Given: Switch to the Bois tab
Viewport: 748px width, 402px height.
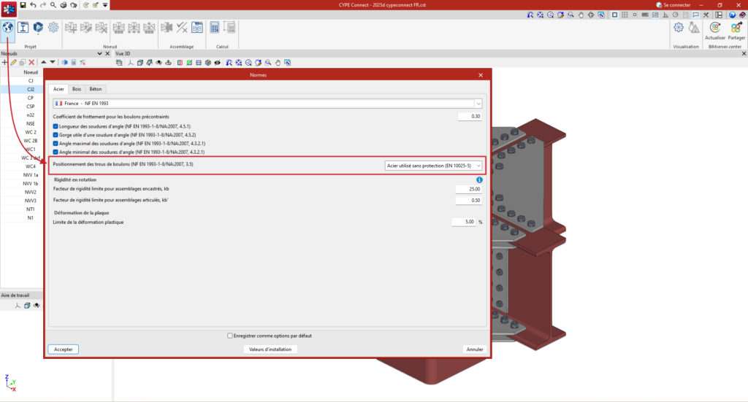Looking at the screenshot, I should (76, 89).
